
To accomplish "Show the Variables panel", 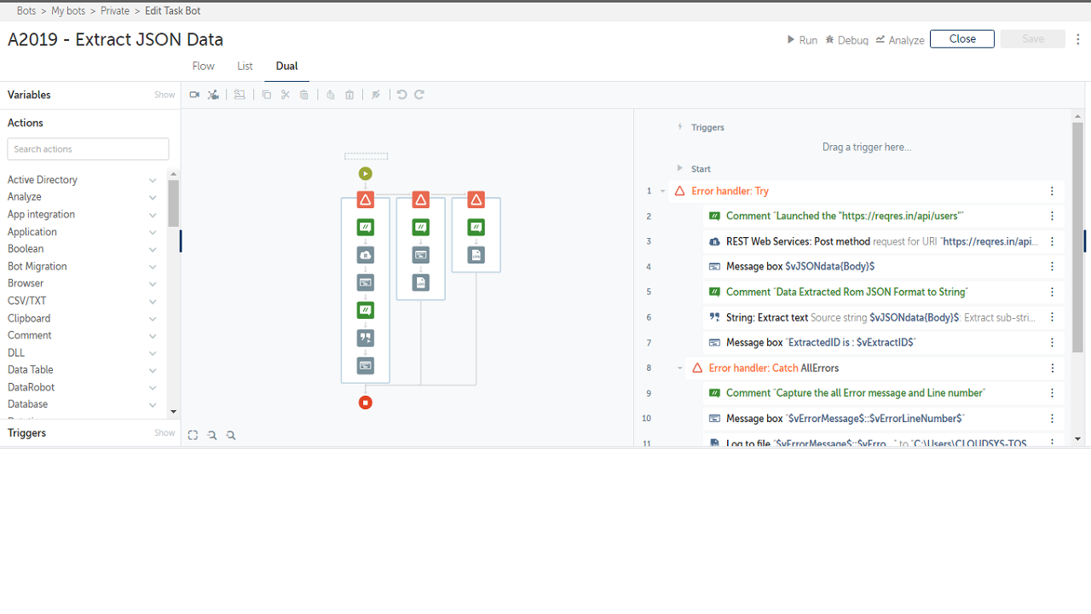I will (x=165, y=95).
